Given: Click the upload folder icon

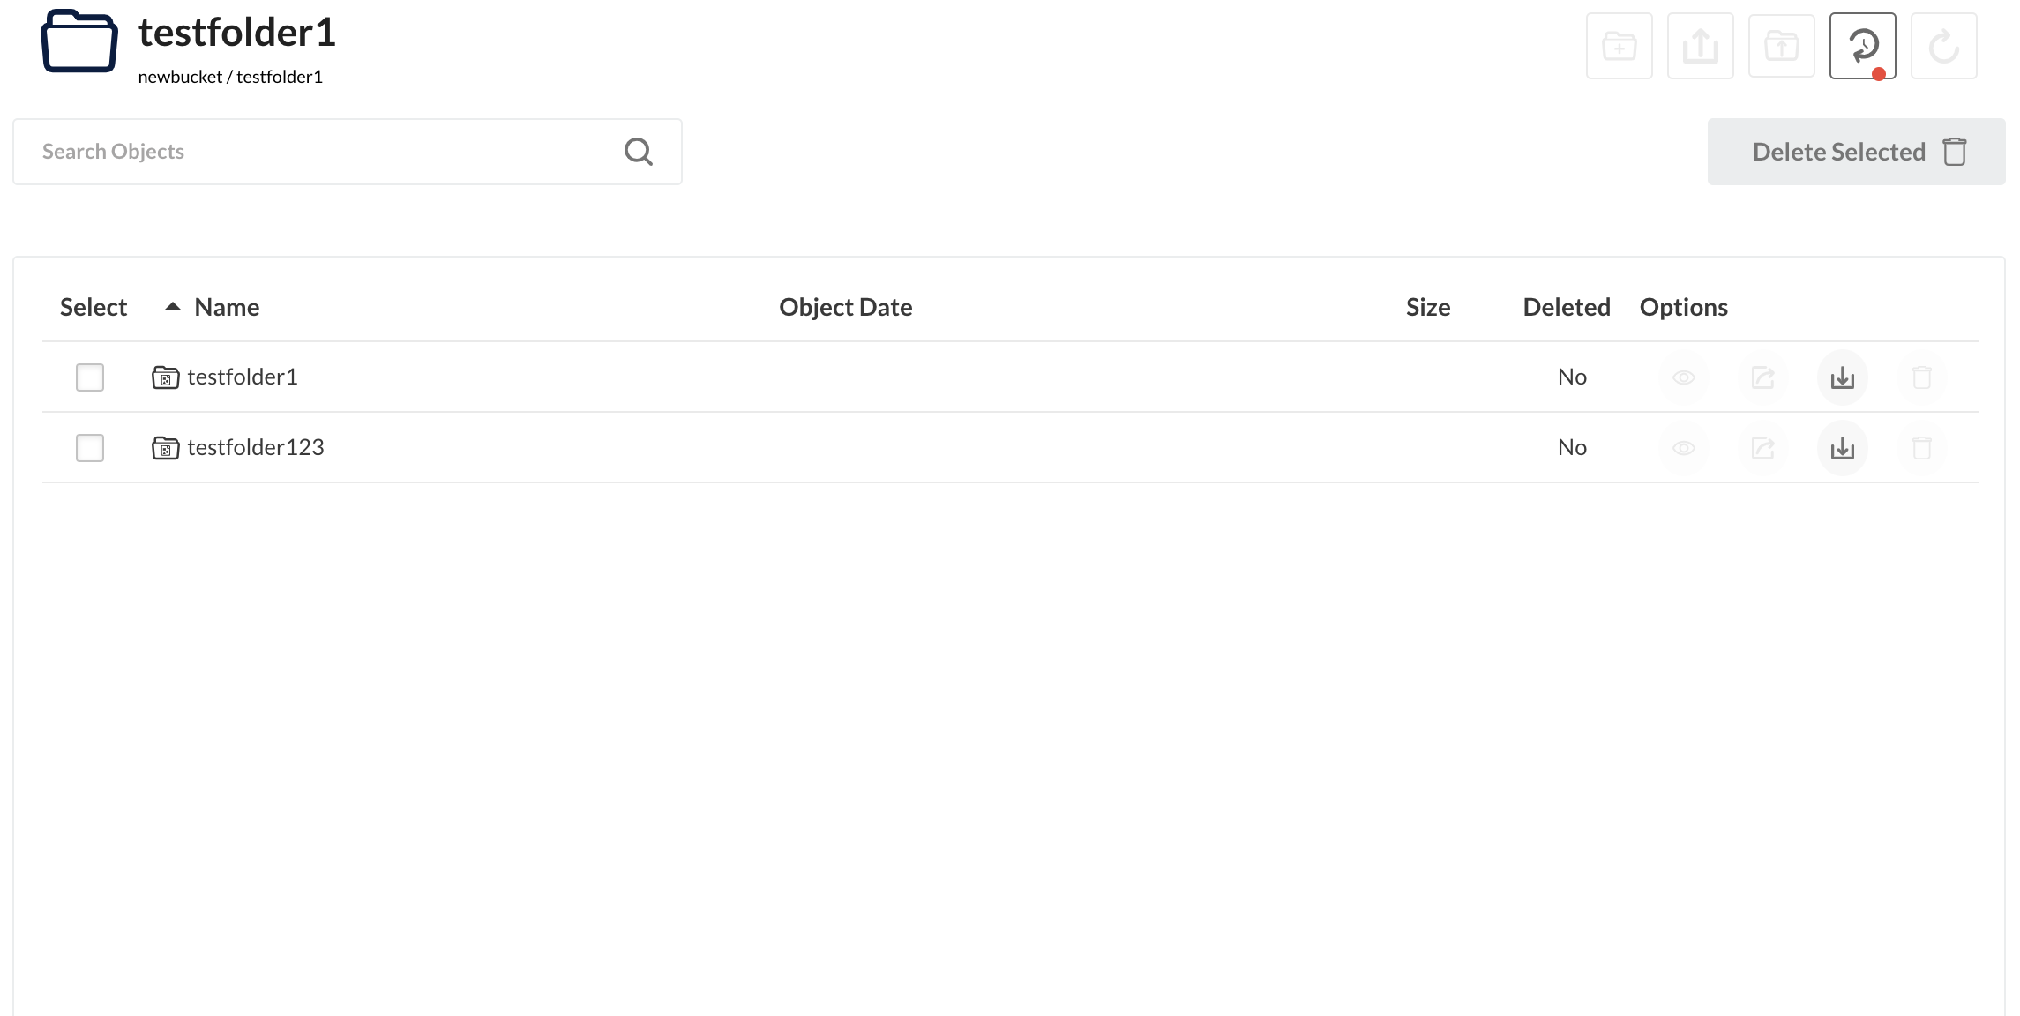Looking at the screenshot, I should pyautogui.click(x=1781, y=46).
